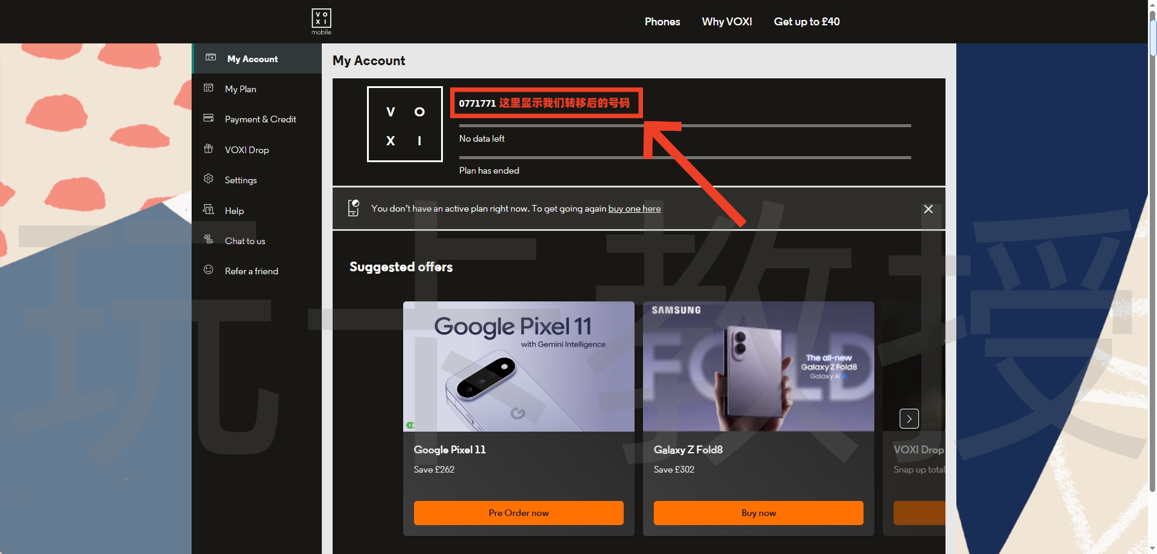
Task: Click the My Plan calendar icon
Action: click(209, 88)
